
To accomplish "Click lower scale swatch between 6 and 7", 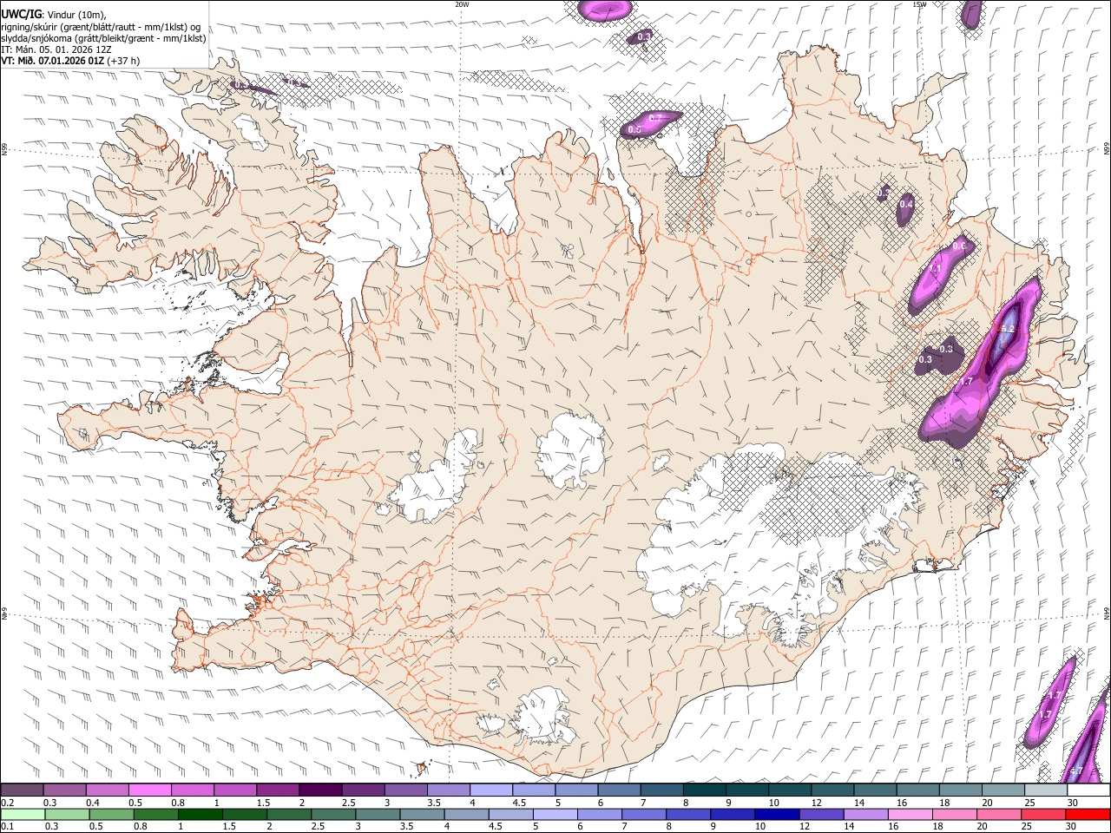I will (x=599, y=814).
